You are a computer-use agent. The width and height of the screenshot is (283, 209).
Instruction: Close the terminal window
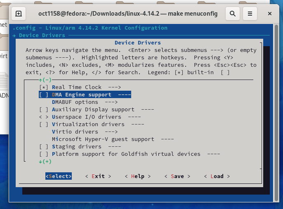tap(270, 14)
